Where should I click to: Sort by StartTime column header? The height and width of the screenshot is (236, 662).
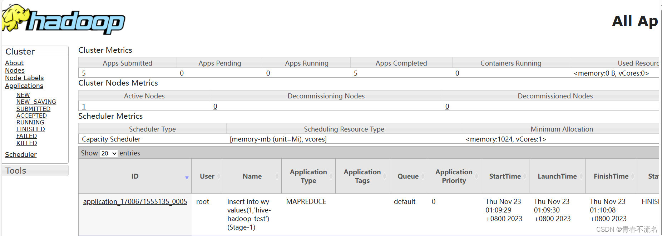[x=505, y=176]
